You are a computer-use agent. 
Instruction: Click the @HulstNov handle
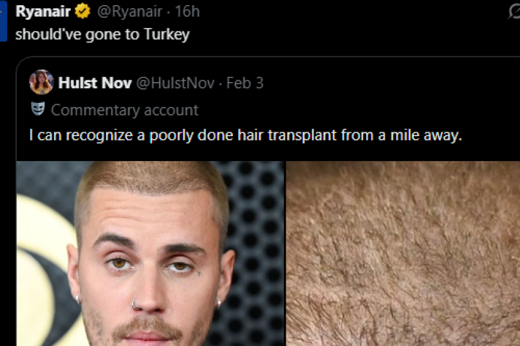click(x=175, y=83)
